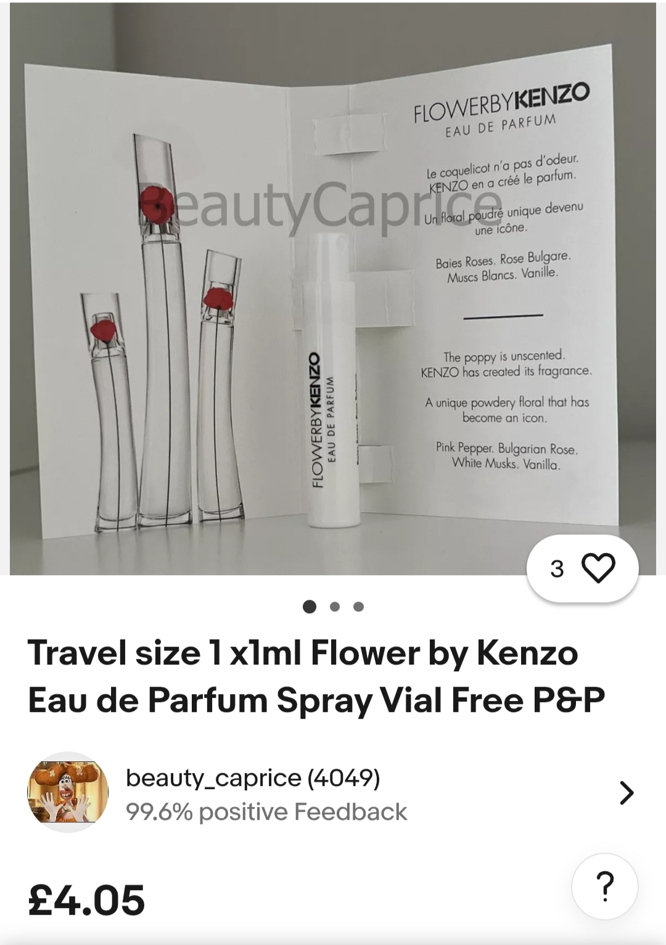The image size is (666, 945).
Task: Tap the watcher count number 3
Action: point(557,568)
